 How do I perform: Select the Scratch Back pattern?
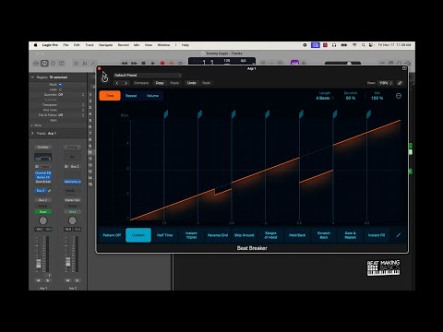324,235
